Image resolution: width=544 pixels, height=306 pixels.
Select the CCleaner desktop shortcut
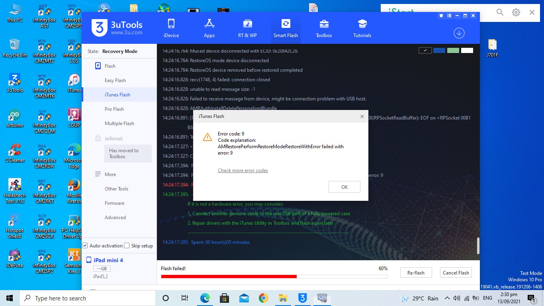pyautogui.click(x=14, y=153)
